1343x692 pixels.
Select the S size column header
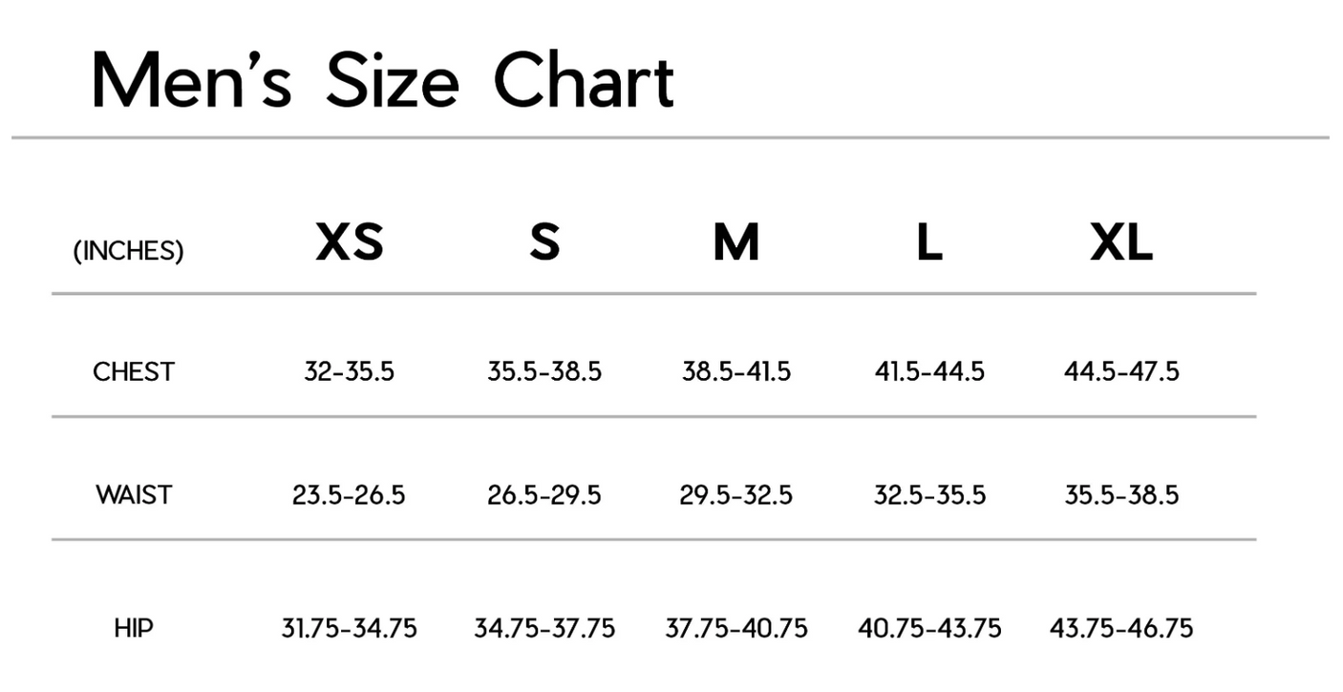click(x=544, y=243)
